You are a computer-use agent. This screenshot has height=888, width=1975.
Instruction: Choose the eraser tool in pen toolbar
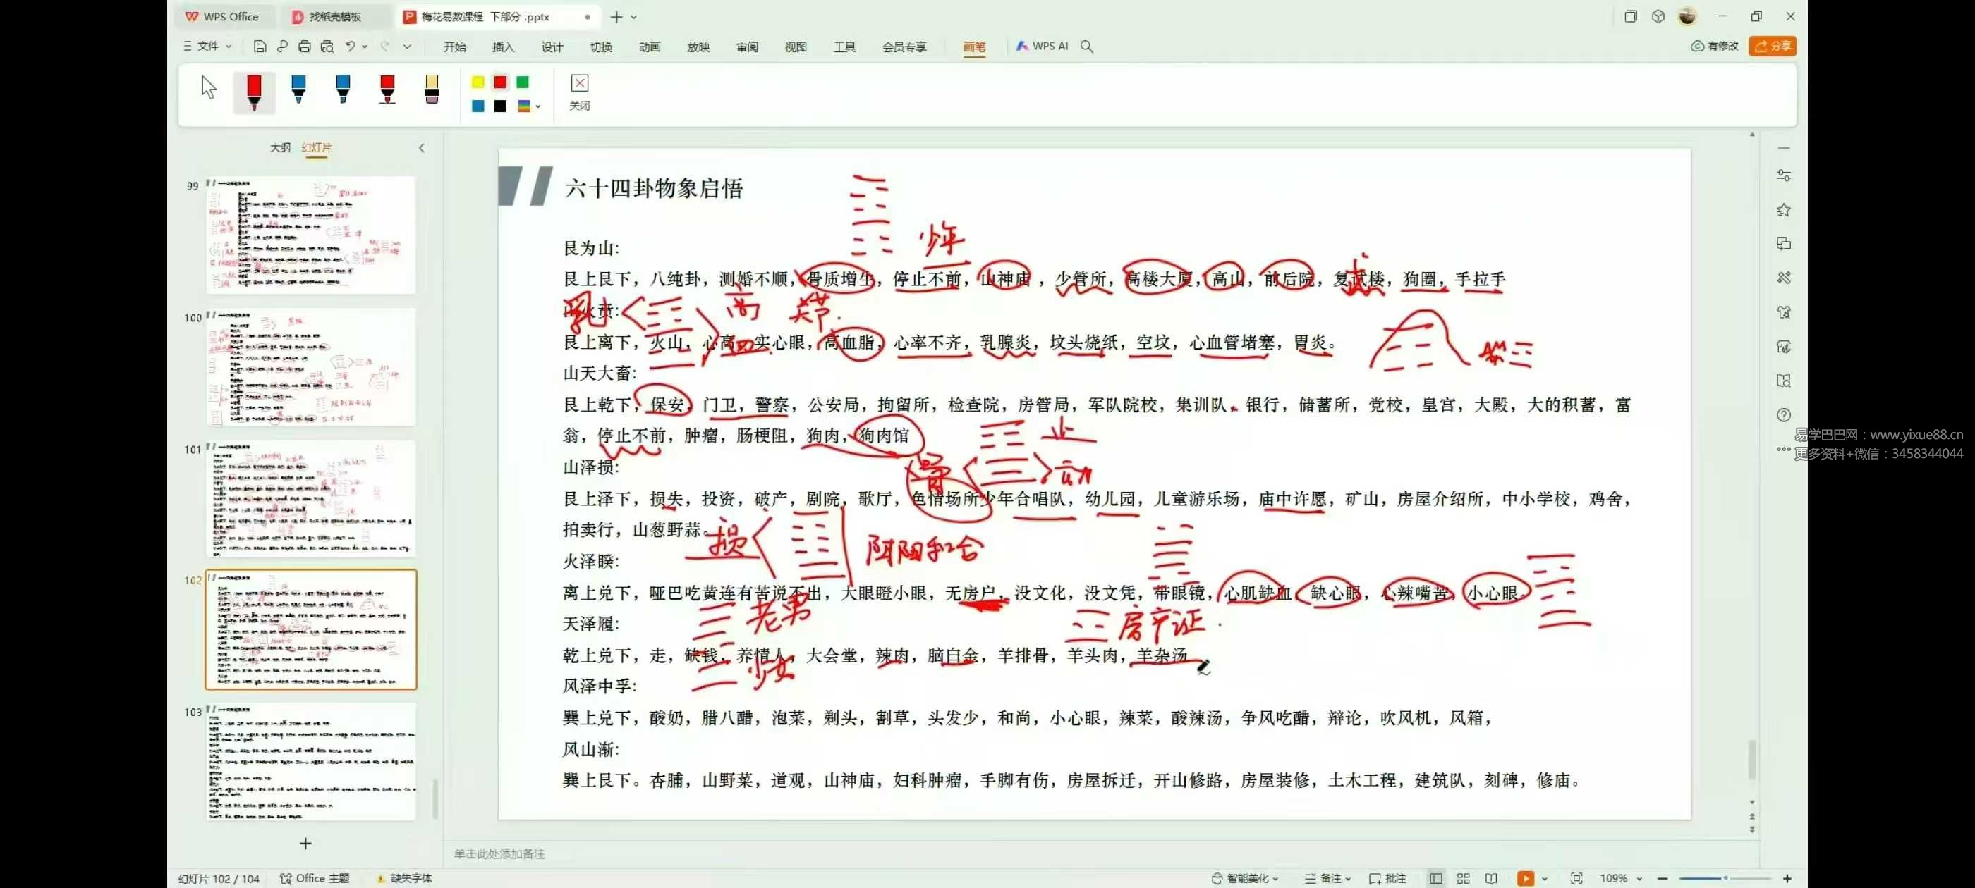click(432, 89)
